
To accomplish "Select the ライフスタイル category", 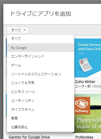I will (x=41, y=110).
